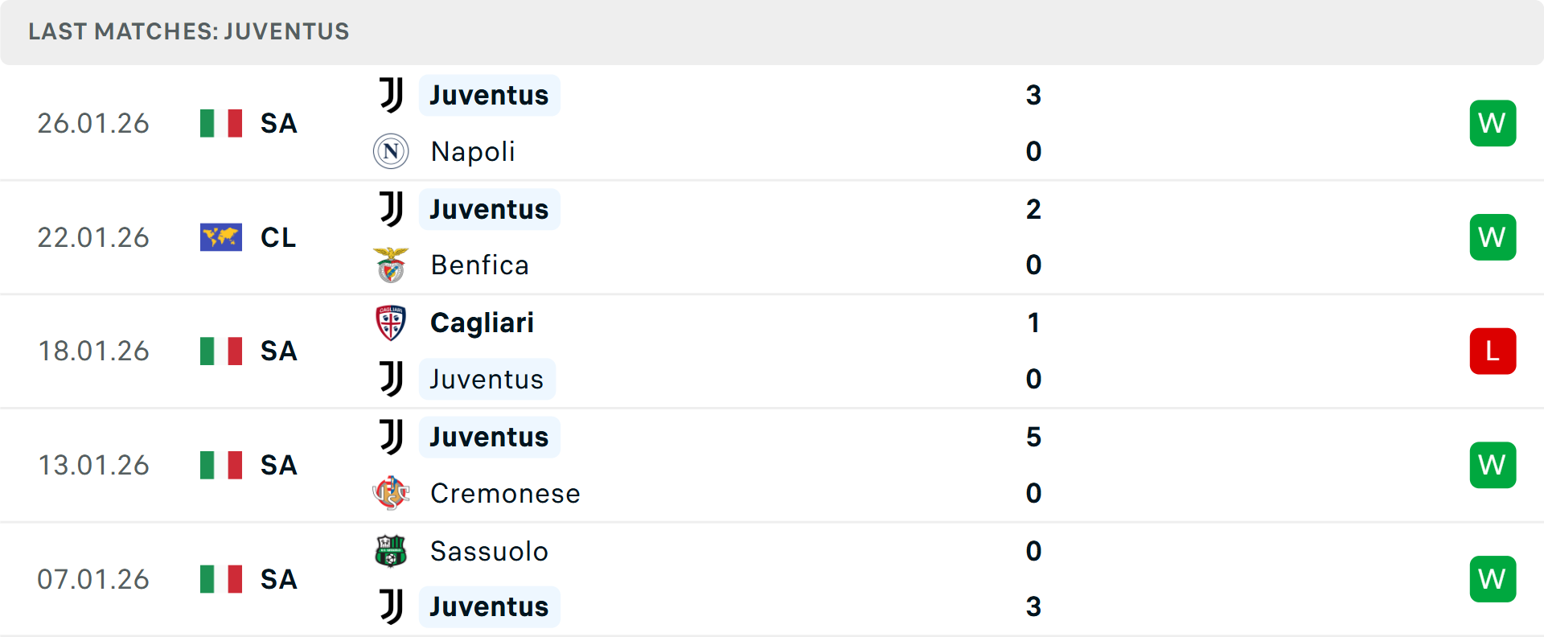Click the CL label for the Benfica game
Image resolution: width=1544 pixels, height=637 pixels.
277,236
